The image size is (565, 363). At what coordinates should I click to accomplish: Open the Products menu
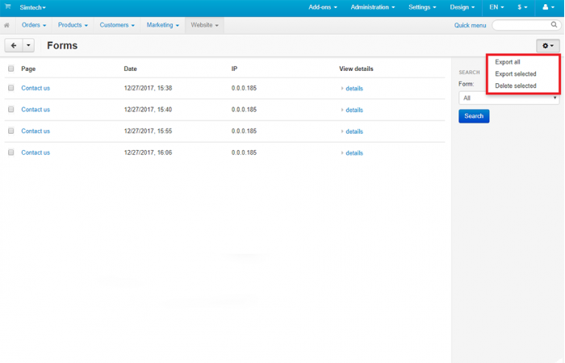(73, 25)
